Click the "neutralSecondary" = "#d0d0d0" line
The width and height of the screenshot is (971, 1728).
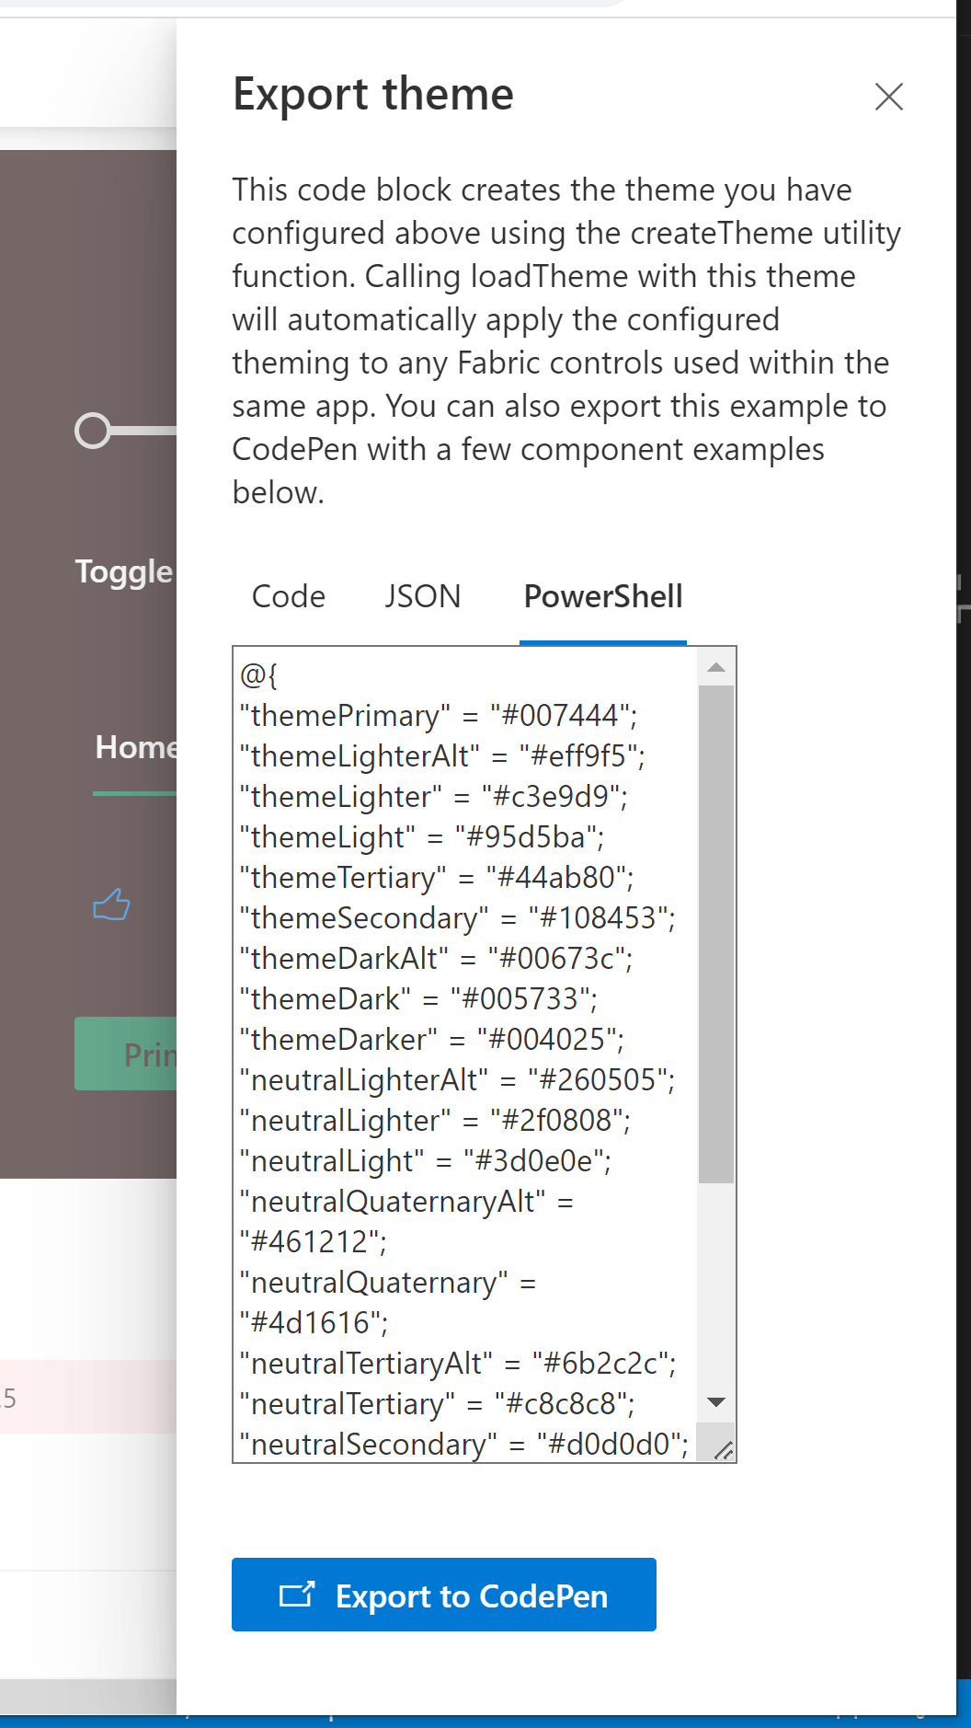[464, 1445]
